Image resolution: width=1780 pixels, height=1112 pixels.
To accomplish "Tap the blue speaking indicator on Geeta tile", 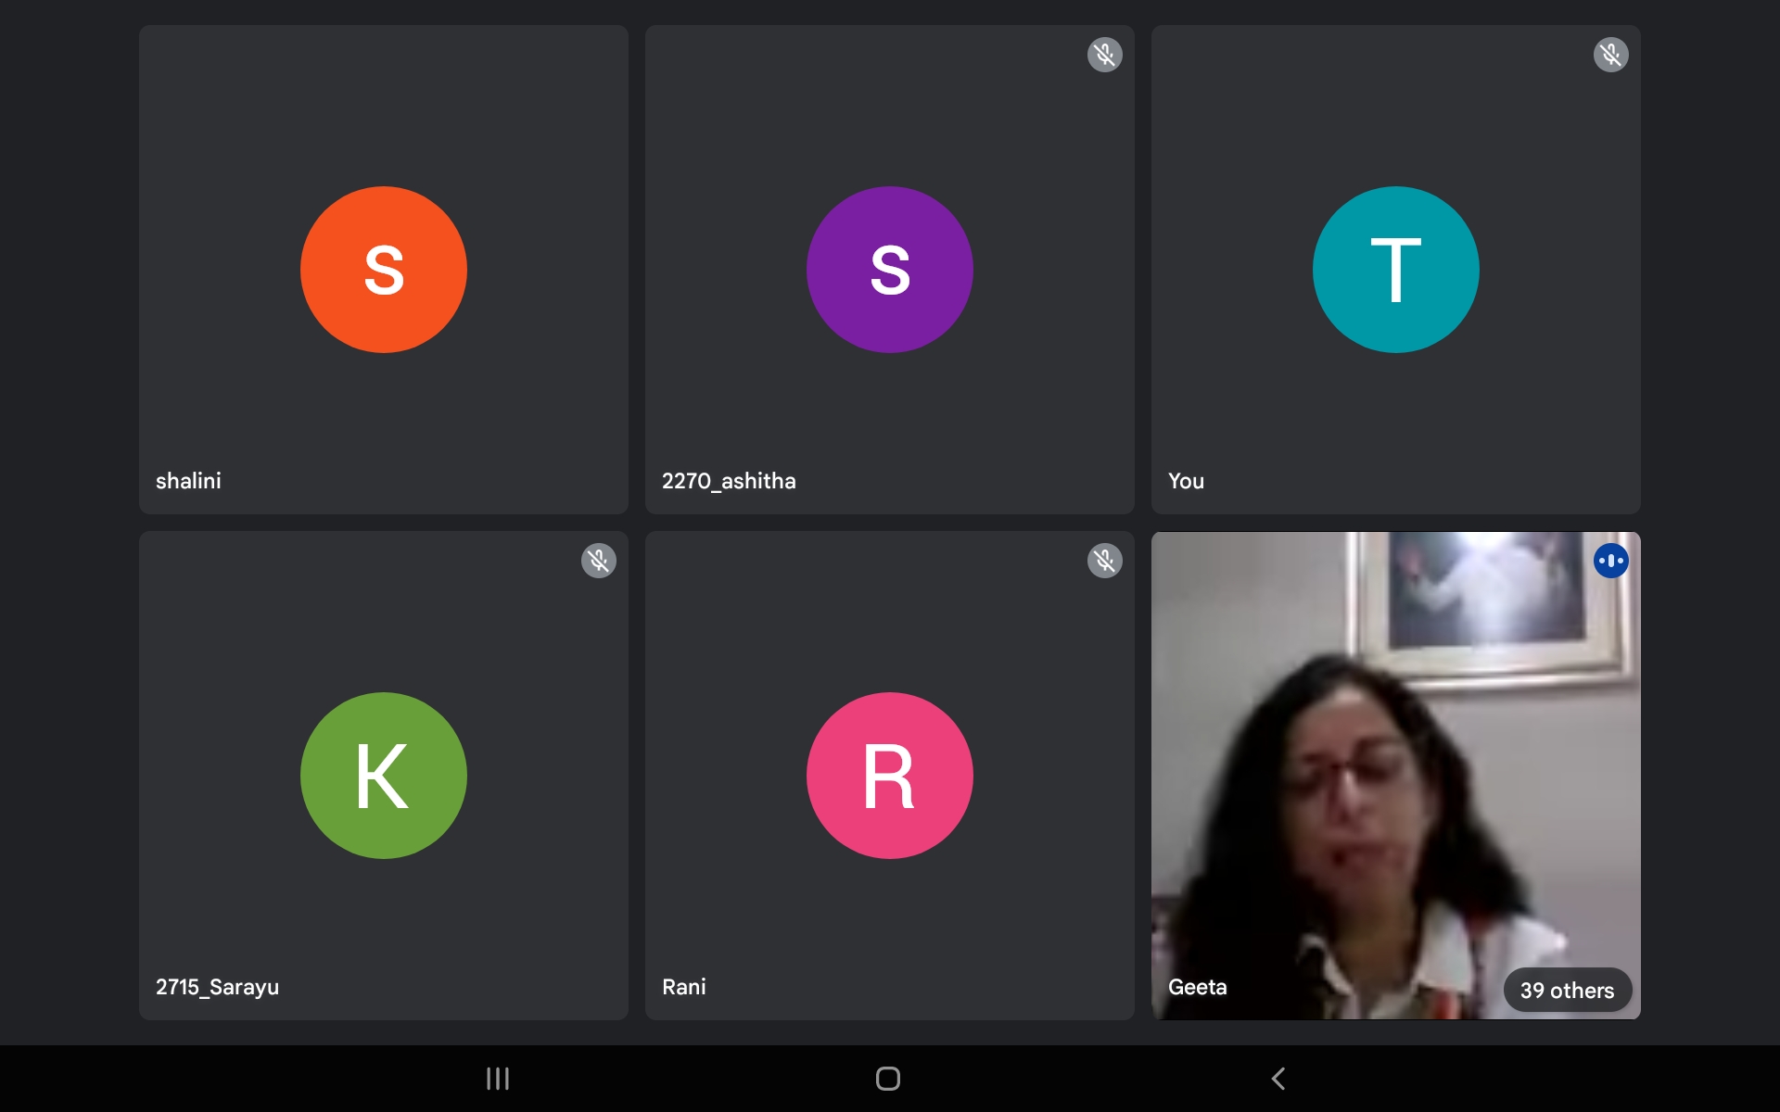I will [1610, 561].
